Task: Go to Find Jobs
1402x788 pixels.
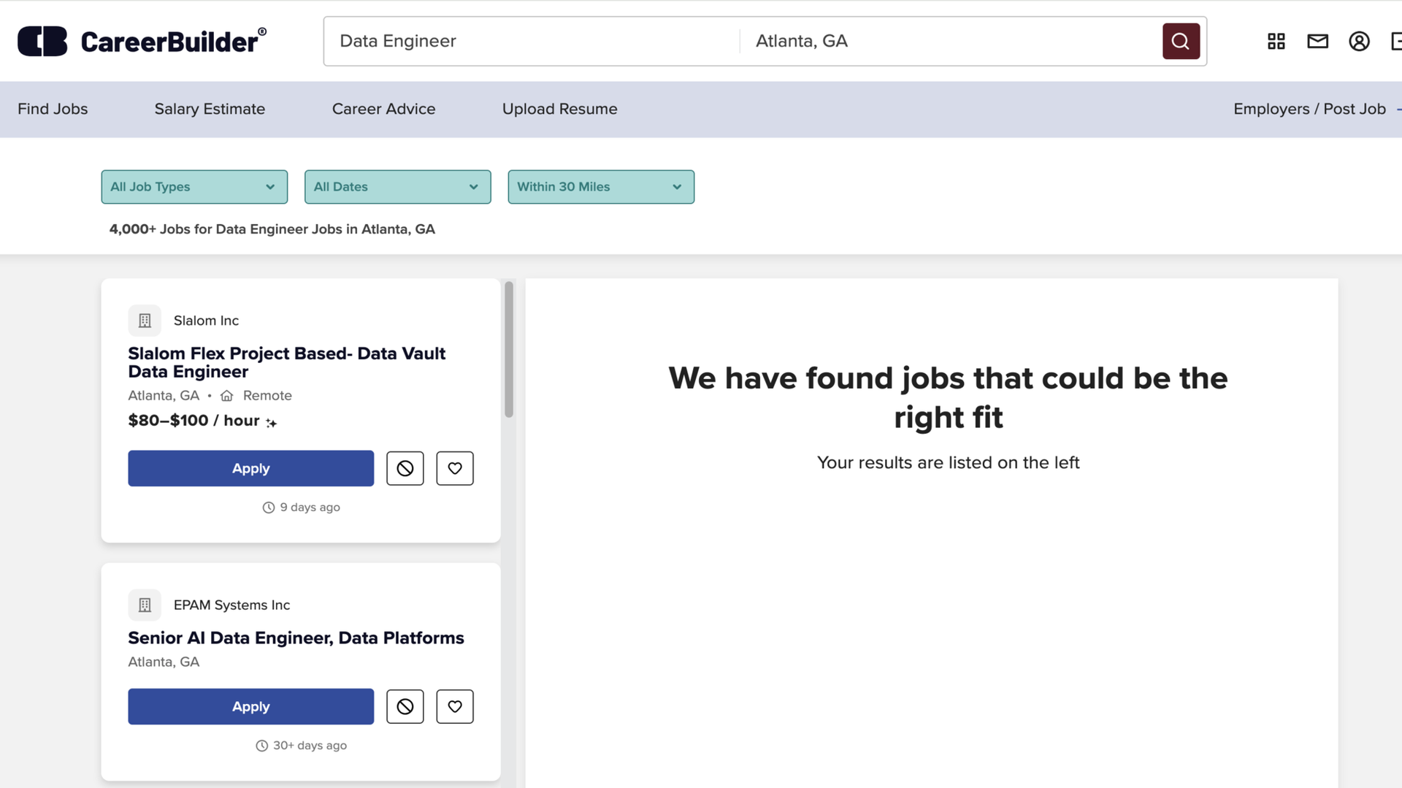Action: pos(53,109)
